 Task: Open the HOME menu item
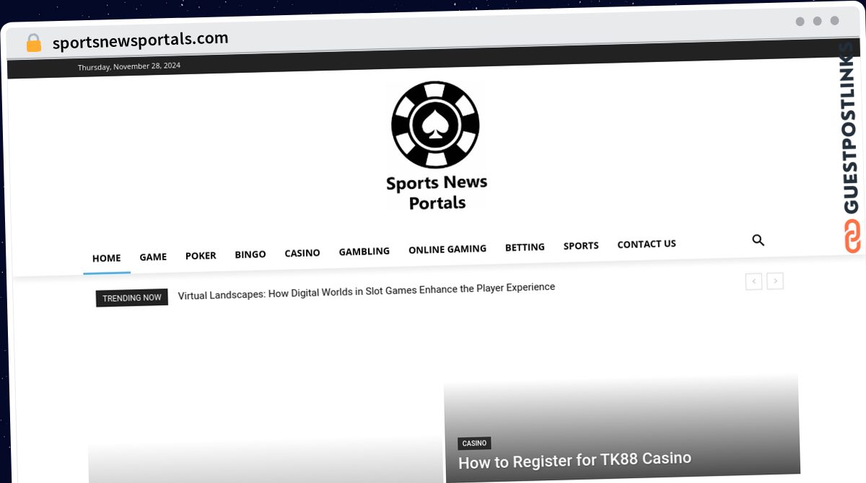tap(107, 258)
